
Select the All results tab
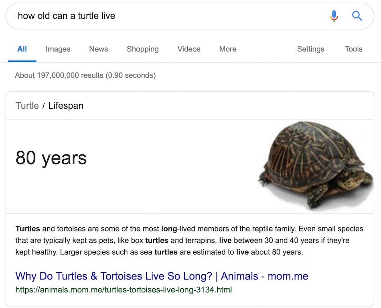tap(22, 49)
